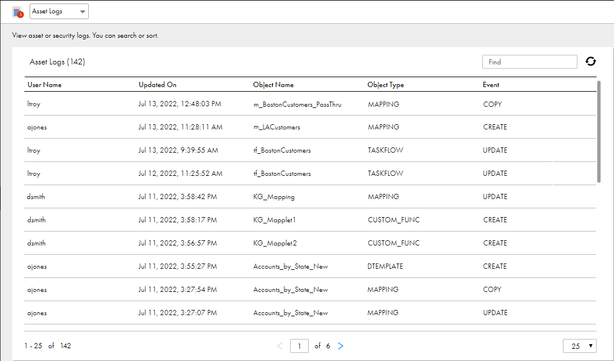Image resolution: width=614 pixels, height=361 pixels.
Task: Click timestamp Jul 11, 2022, 3:27:54 PM
Action: pyautogui.click(x=178, y=290)
